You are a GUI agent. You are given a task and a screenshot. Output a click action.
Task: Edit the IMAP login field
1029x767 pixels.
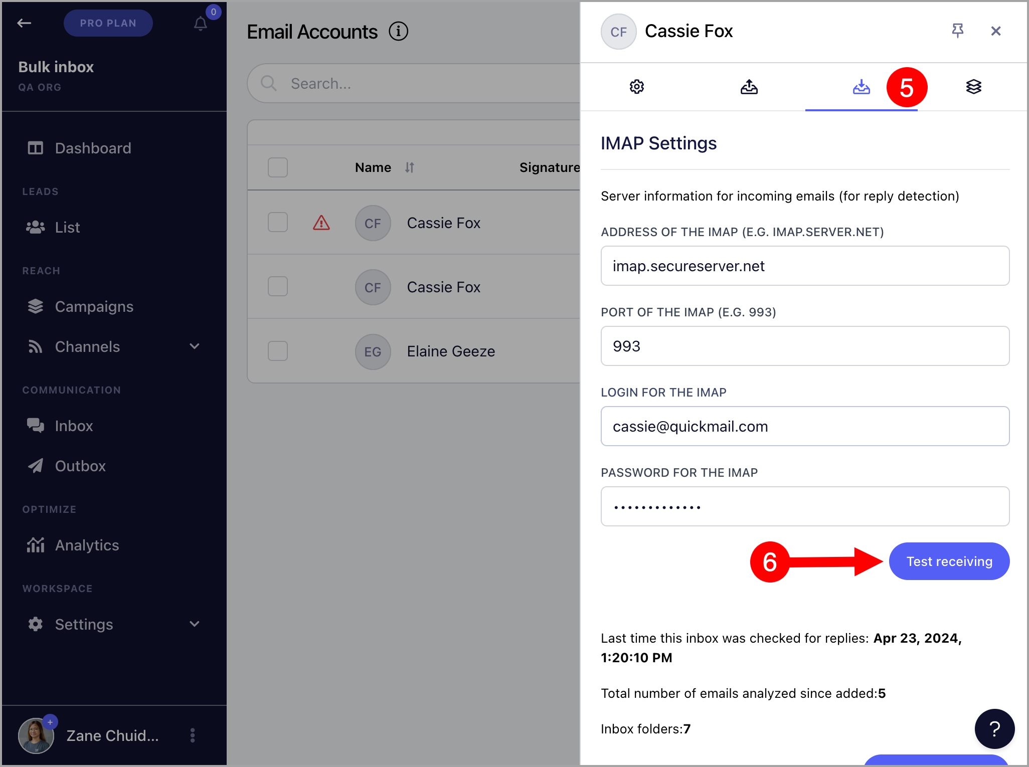(805, 426)
